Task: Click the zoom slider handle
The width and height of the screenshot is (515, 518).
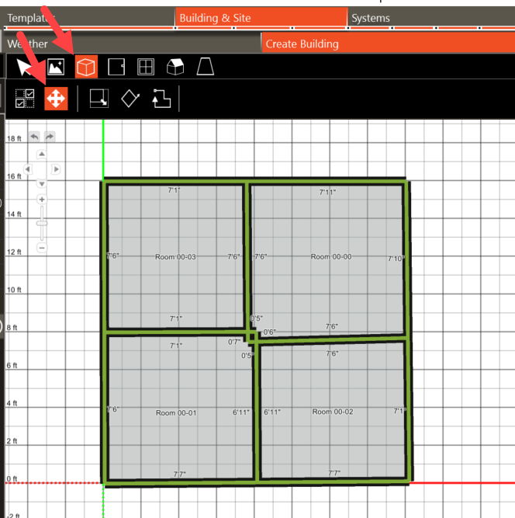Action: click(x=42, y=224)
